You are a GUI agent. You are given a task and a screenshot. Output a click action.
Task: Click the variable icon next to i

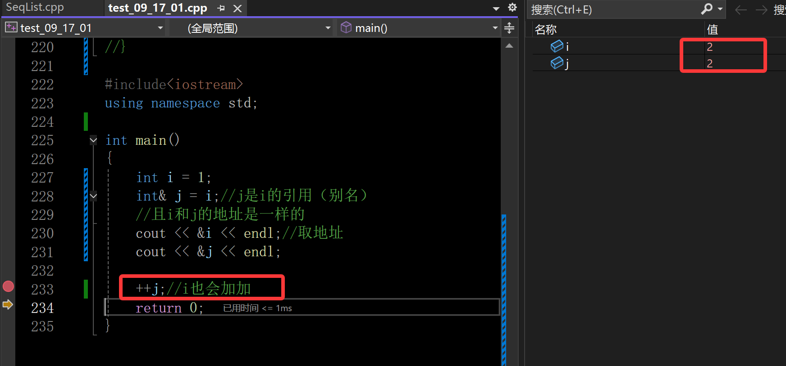click(x=557, y=46)
